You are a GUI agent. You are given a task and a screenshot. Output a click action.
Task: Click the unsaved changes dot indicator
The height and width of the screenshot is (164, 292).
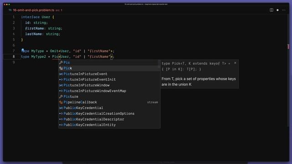pyautogui.click(x=277, y=10)
